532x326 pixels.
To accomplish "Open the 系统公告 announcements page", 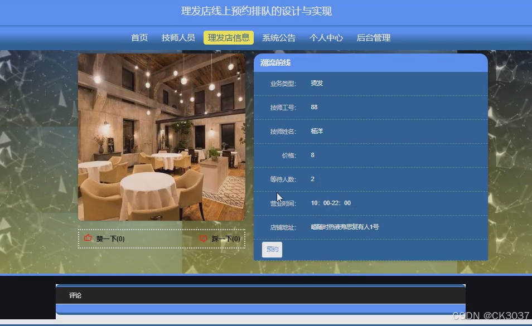I will tap(279, 37).
